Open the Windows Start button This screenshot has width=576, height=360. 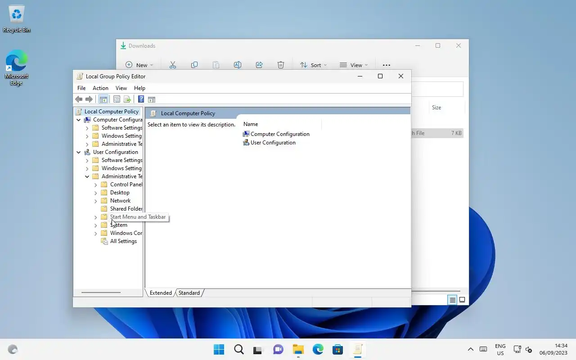[219, 349]
